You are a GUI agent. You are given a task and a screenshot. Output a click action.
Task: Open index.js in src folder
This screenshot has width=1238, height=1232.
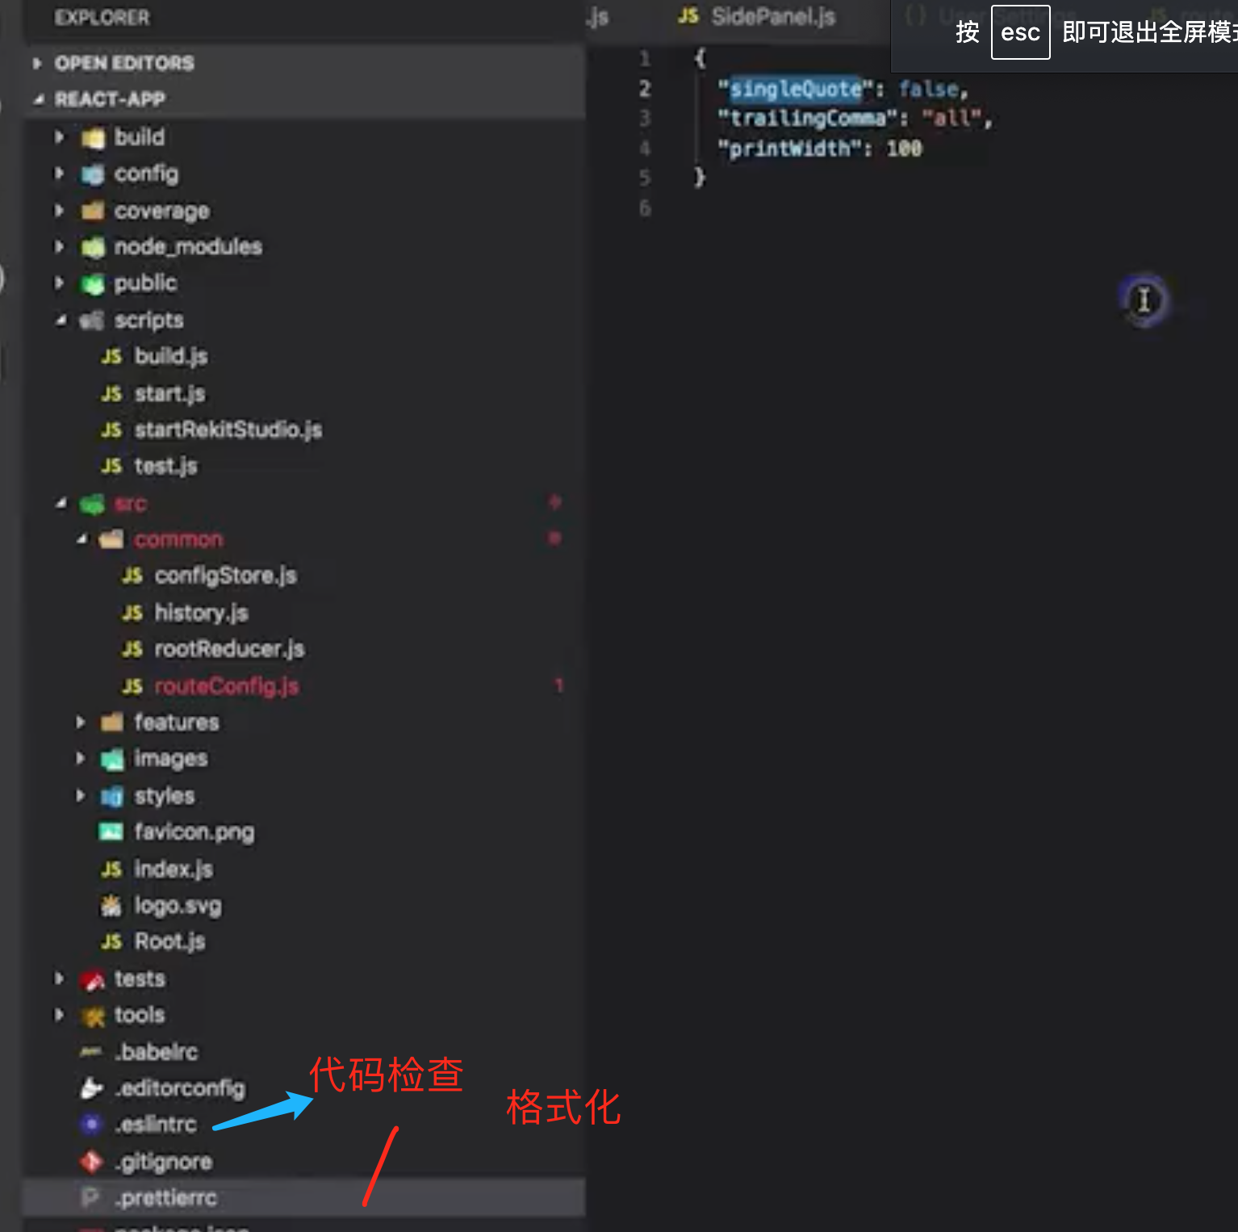(x=174, y=870)
